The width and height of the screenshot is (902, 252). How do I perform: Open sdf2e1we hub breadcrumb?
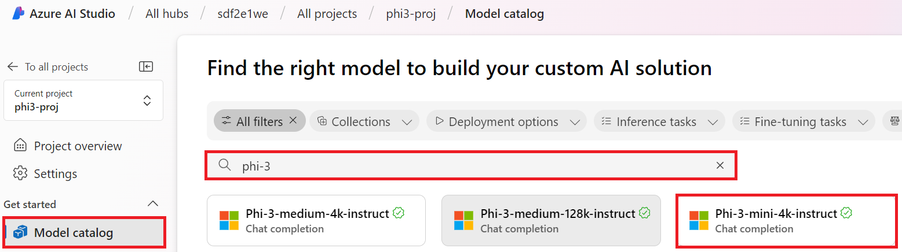click(x=243, y=14)
